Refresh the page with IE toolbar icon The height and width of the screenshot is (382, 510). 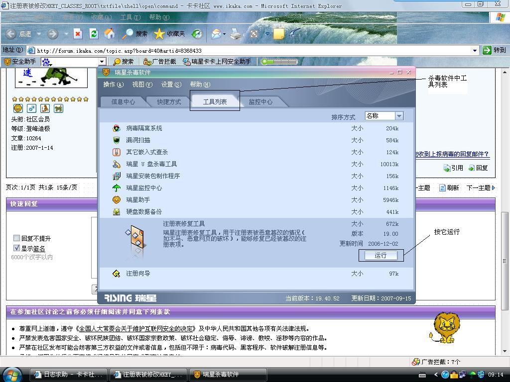(94, 33)
